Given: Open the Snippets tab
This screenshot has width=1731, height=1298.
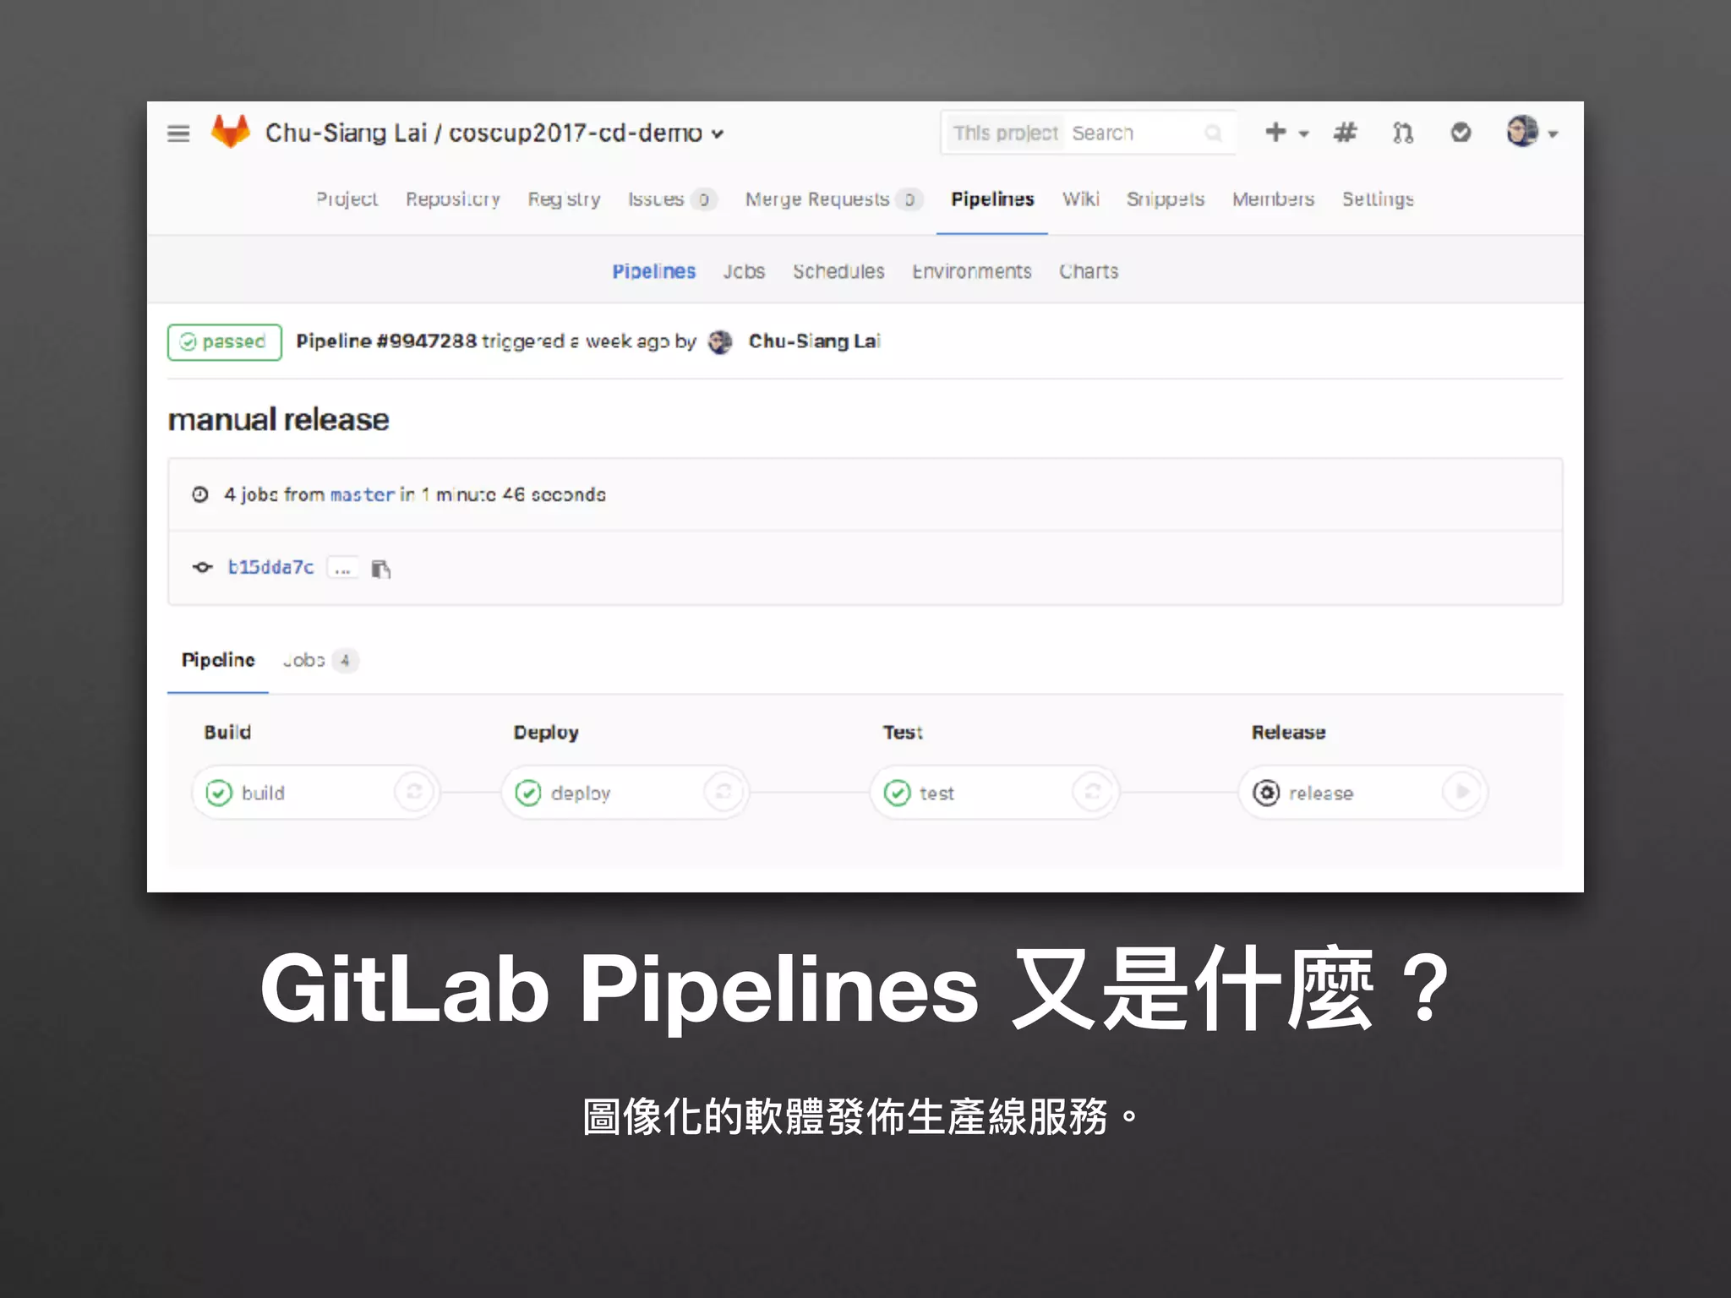Looking at the screenshot, I should 1166,199.
